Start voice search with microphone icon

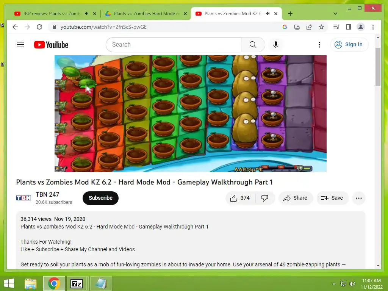[276, 45]
